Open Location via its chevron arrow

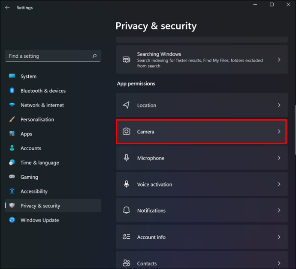click(x=279, y=105)
